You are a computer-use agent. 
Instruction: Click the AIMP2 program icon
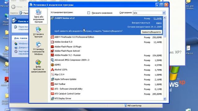click(52, 65)
